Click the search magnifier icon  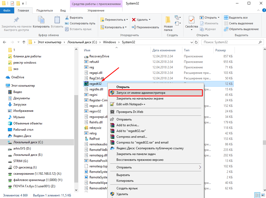(260, 42)
